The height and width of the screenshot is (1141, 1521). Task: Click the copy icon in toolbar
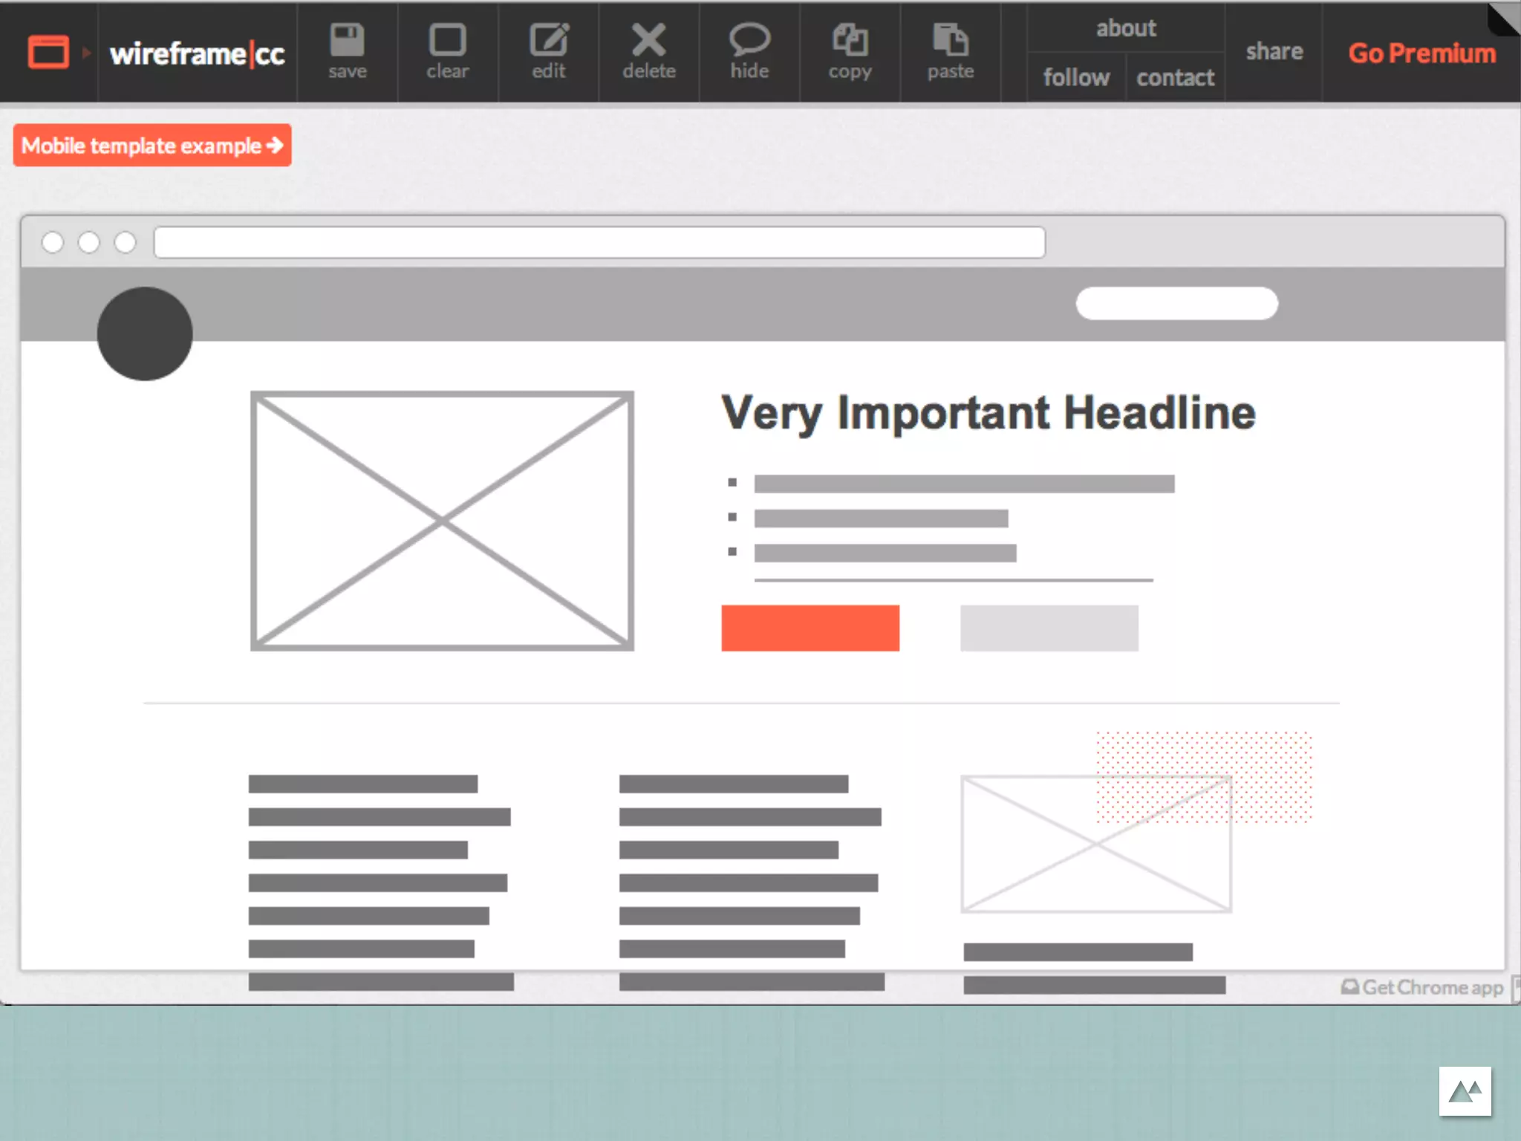[x=850, y=41]
